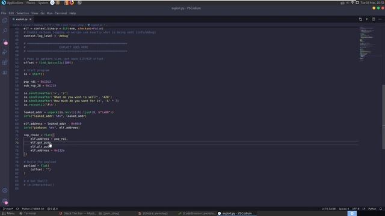This screenshot has width=385, height=216.
Task: Open the Help menu
Action: coord(72,13)
